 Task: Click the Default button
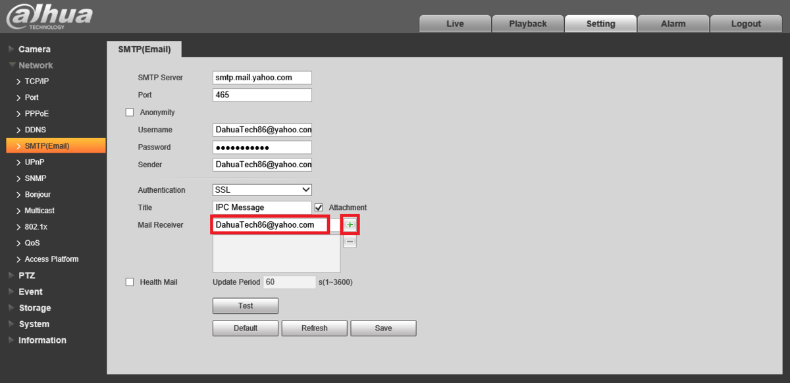pos(246,328)
